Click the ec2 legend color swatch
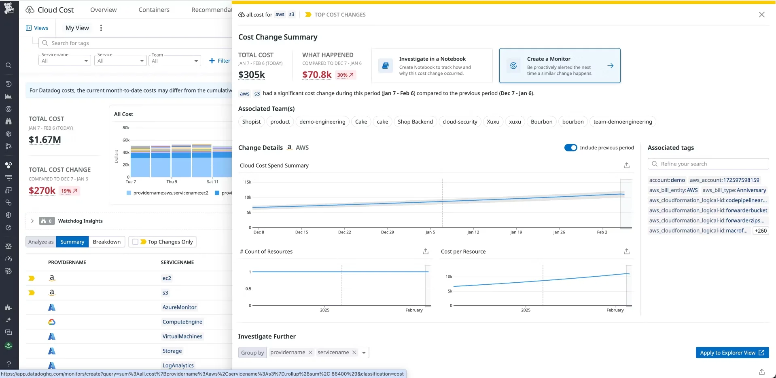 [x=129, y=193]
